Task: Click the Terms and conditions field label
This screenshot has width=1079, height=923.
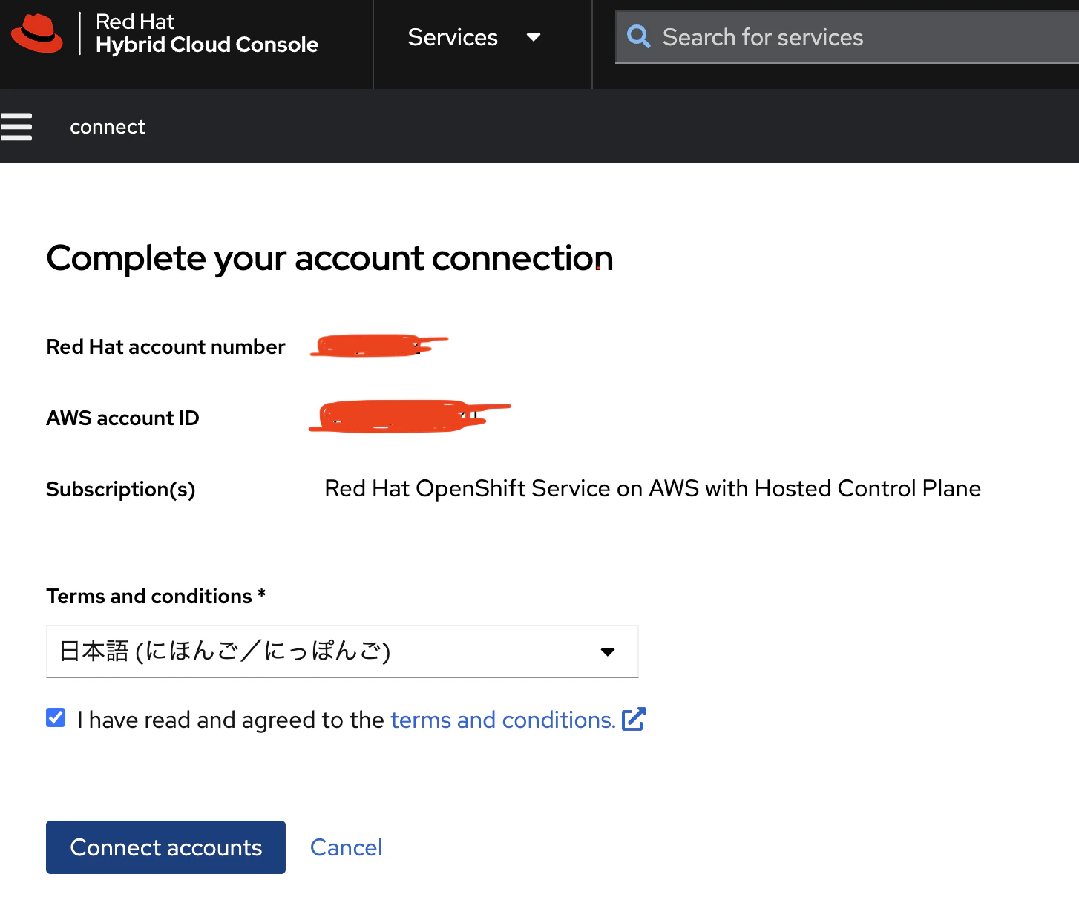Action: (x=156, y=596)
